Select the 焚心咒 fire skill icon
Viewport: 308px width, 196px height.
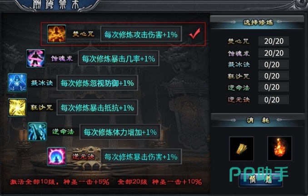tap(57, 34)
